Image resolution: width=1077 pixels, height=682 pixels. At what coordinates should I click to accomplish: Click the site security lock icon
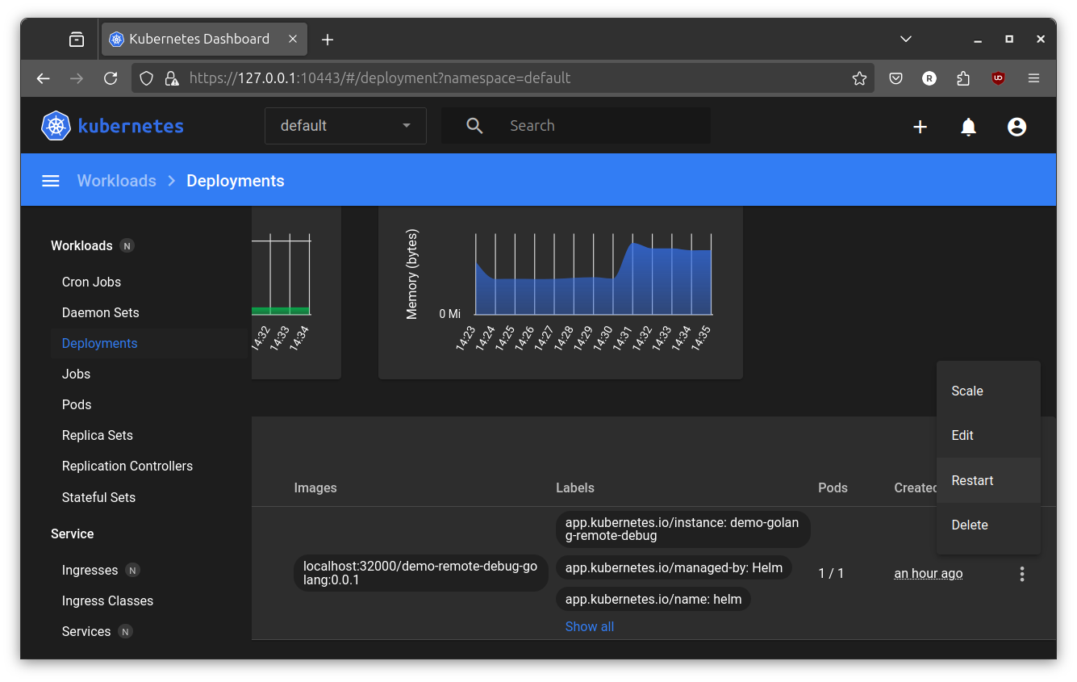(171, 78)
